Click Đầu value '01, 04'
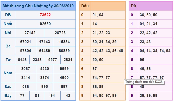The image size is (174, 101). [98, 15]
